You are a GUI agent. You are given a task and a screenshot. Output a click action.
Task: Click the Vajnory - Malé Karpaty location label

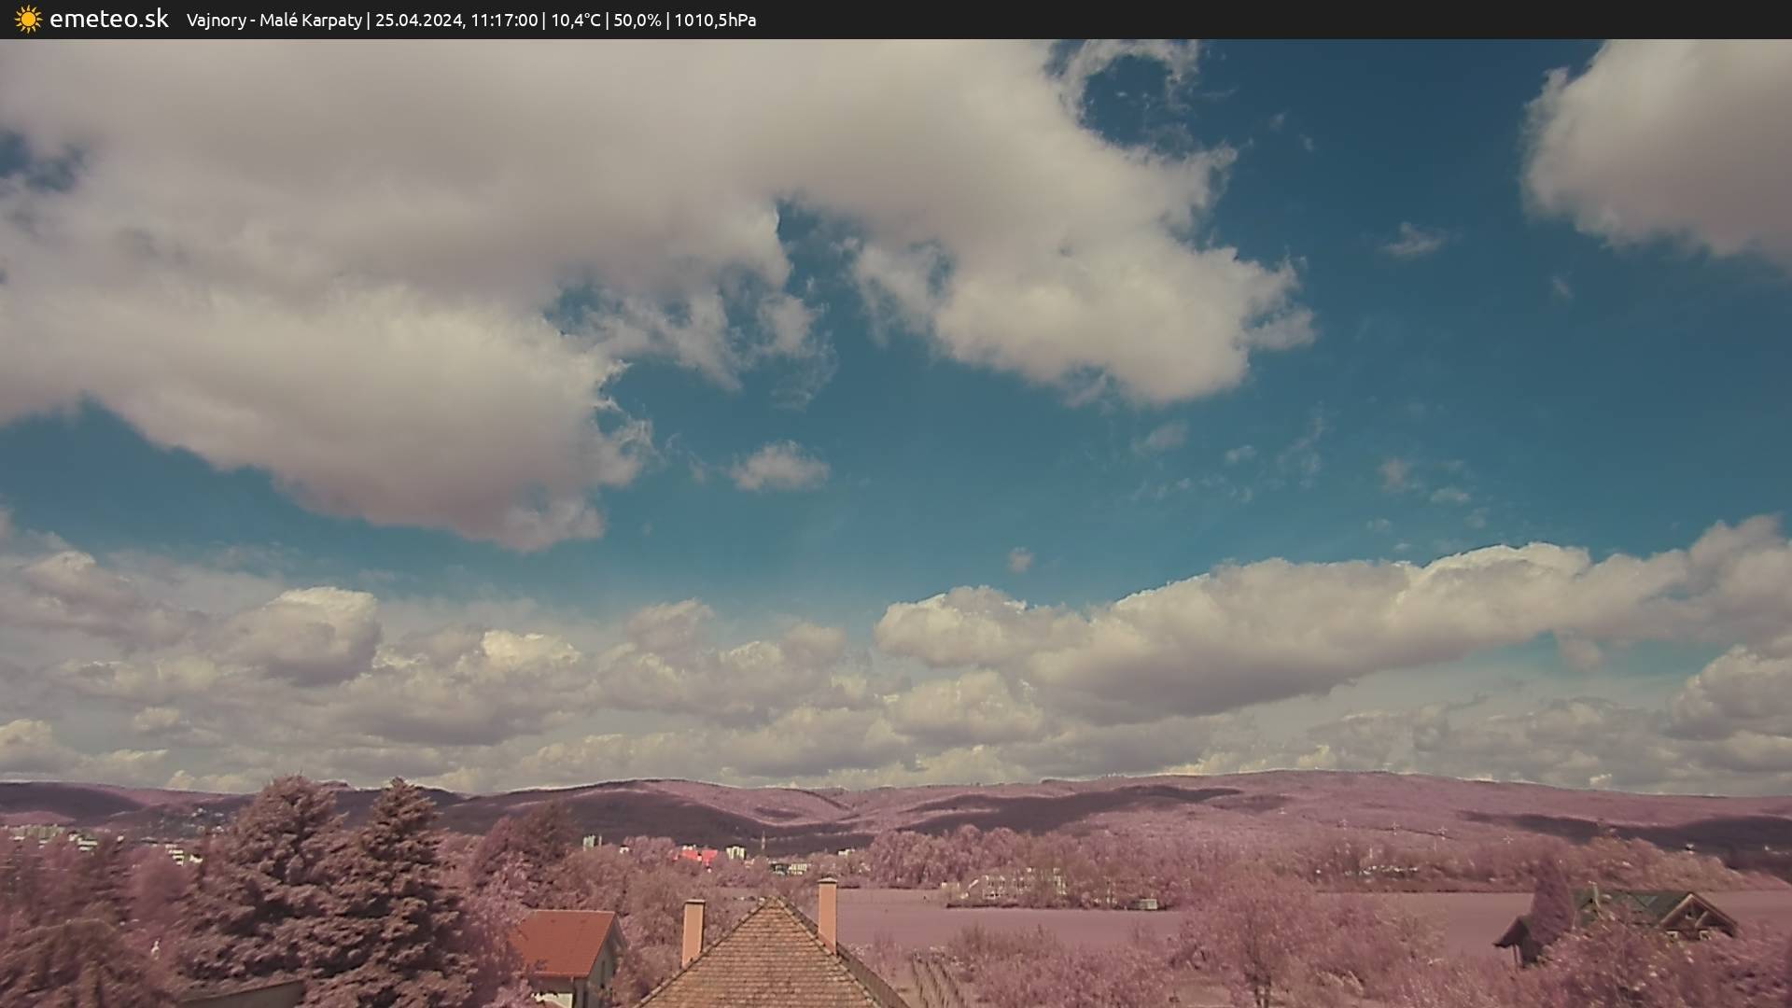273,21
